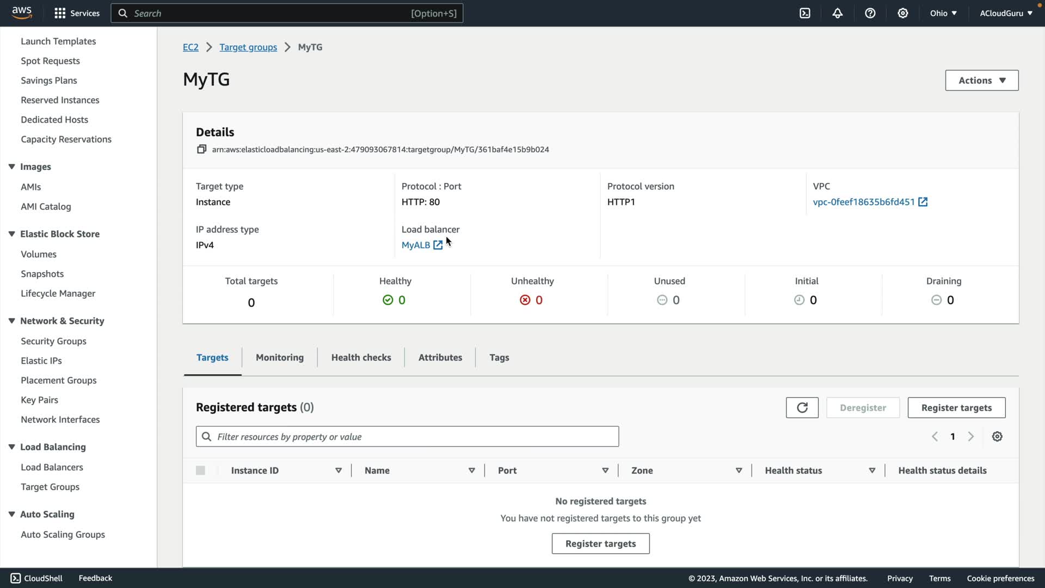Open the notifications bell

pos(838,13)
